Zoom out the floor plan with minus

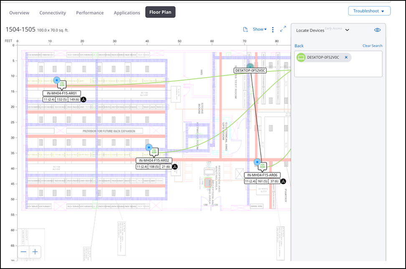point(23,251)
